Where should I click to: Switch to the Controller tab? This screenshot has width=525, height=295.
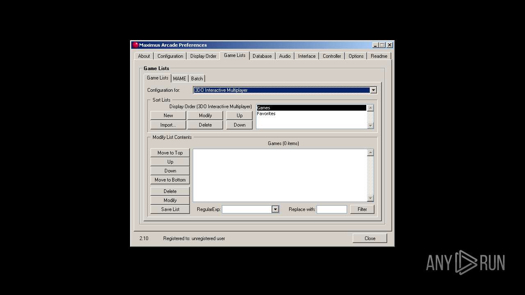click(332, 56)
